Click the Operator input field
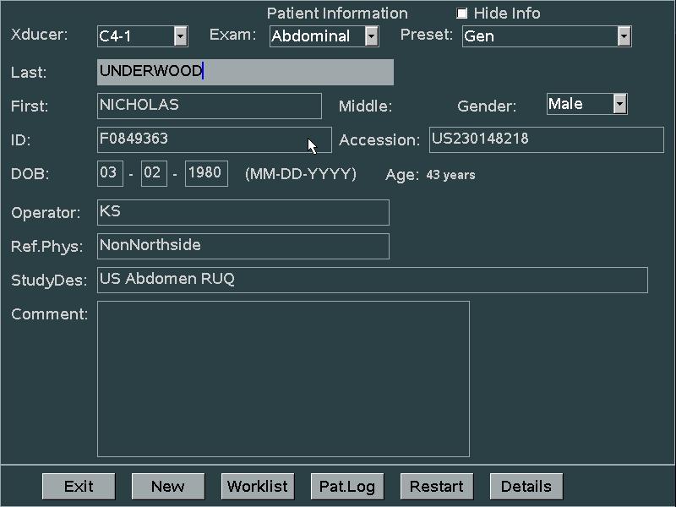The height and width of the screenshot is (507, 676). [x=243, y=212]
